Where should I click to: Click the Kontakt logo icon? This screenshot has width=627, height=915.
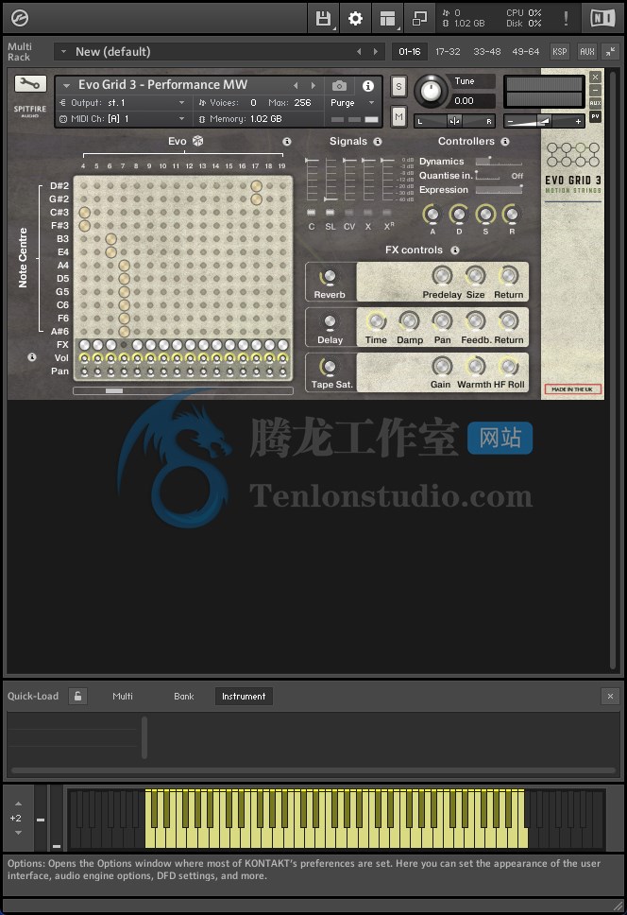(19, 18)
